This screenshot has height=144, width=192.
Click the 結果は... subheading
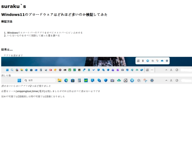coord(7,49)
